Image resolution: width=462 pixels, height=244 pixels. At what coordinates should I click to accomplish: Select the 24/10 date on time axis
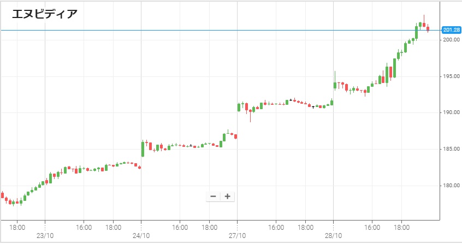141,235
